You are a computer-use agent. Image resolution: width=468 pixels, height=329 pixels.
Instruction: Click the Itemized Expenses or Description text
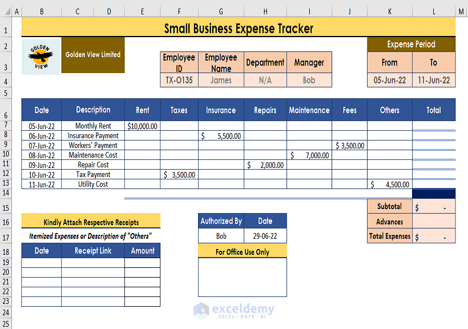click(90, 236)
